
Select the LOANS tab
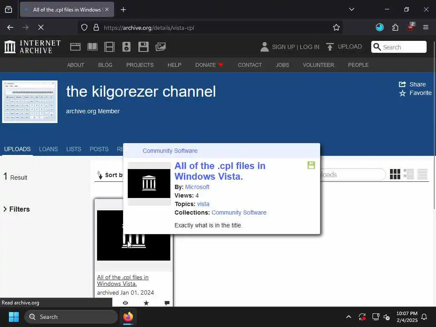[49, 149]
